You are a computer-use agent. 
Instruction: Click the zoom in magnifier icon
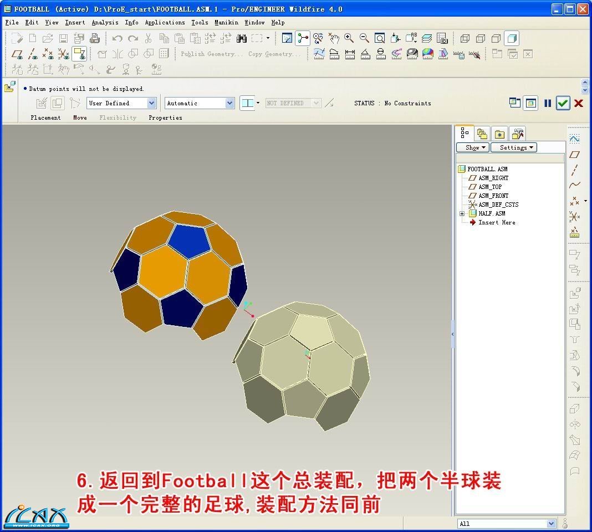click(x=349, y=38)
